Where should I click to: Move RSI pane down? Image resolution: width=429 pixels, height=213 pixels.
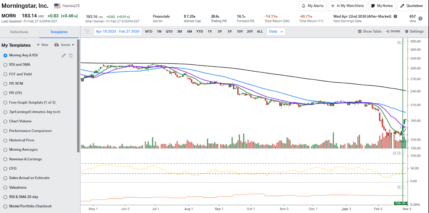pos(399,153)
